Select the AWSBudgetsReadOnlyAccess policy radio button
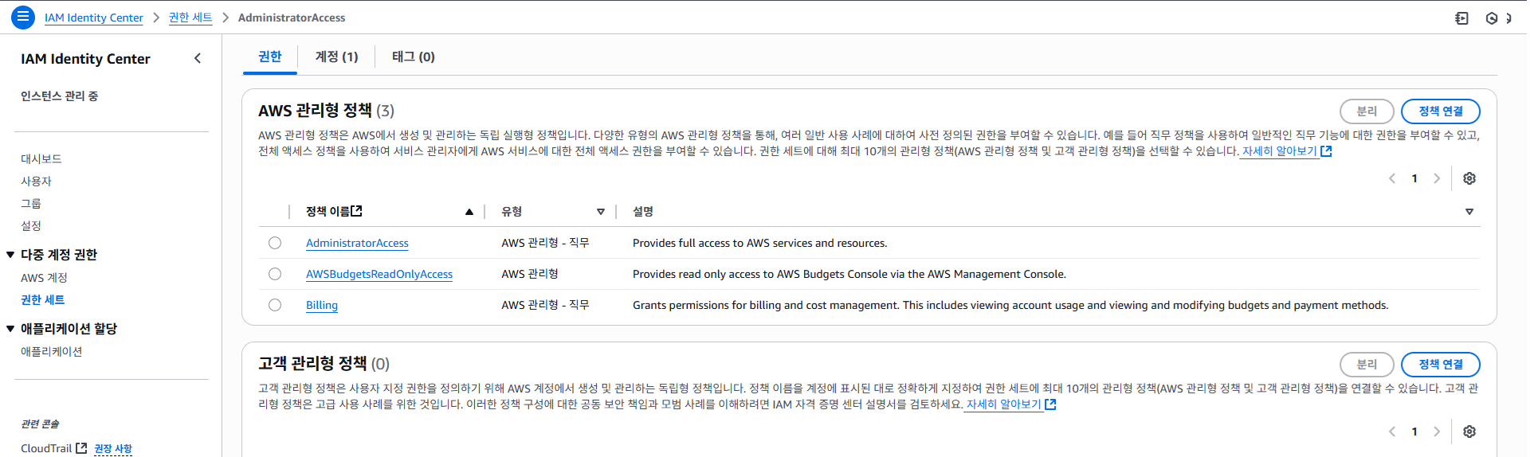 click(x=275, y=274)
